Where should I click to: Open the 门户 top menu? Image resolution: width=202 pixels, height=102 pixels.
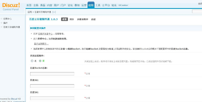tap(63, 5)
